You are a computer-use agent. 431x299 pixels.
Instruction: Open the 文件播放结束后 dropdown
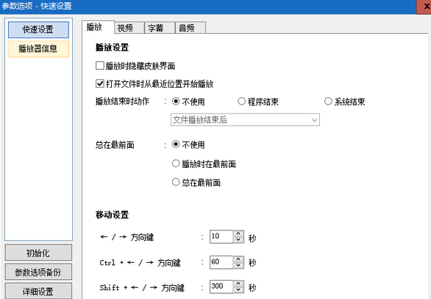point(245,120)
